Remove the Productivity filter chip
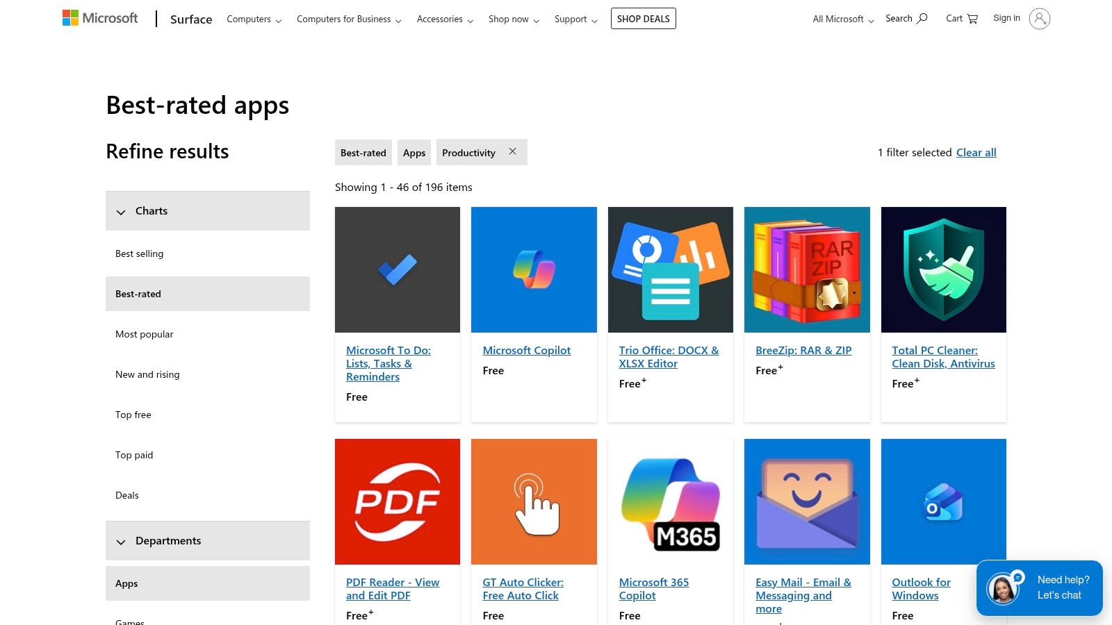1112x625 pixels. point(512,151)
